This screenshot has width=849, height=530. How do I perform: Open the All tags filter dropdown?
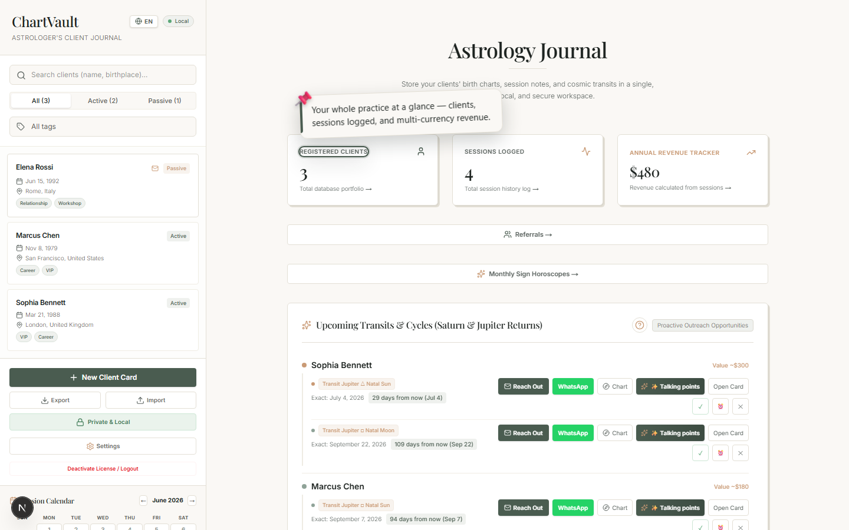(x=103, y=127)
